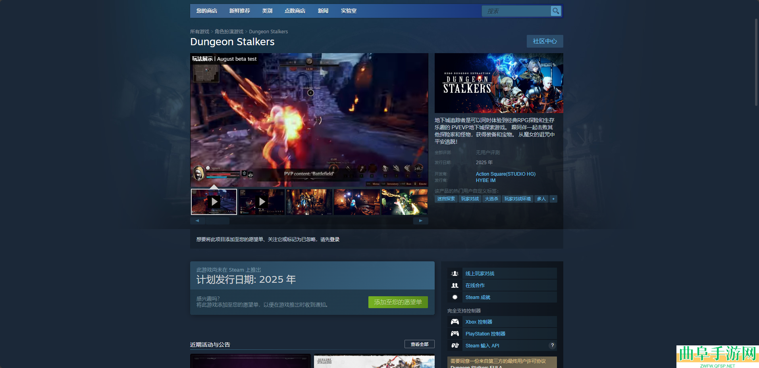
Task: Click the search magnifier icon
Action: coord(556,11)
